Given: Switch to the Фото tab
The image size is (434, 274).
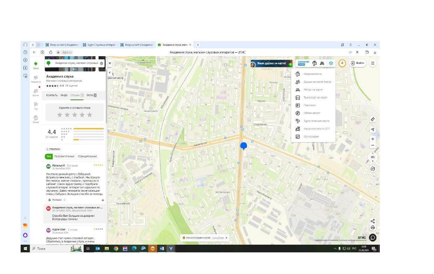Looking at the screenshot, I should pos(91,95).
